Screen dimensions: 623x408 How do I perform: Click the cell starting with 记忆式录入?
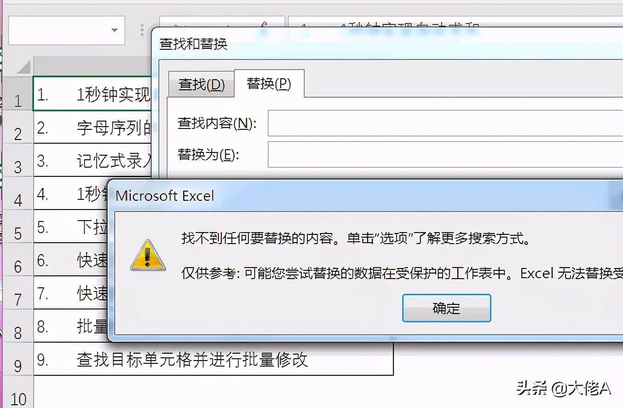pos(93,160)
